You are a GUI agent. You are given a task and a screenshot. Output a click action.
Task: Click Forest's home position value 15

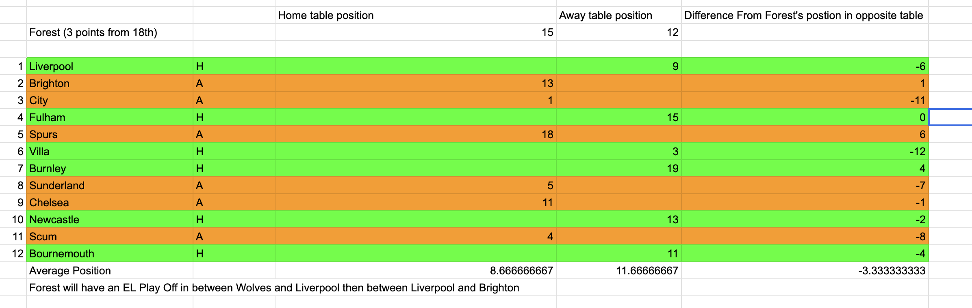coord(415,32)
